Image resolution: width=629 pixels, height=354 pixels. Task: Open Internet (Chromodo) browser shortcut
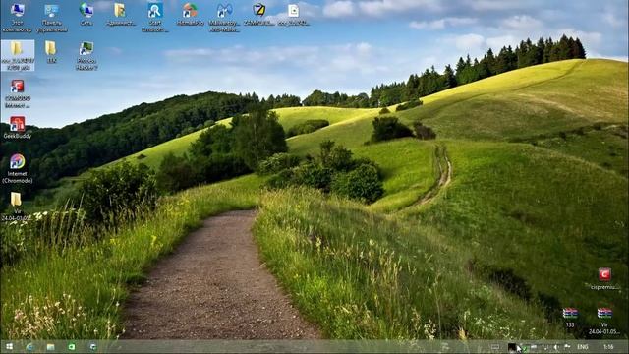pyautogui.click(x=18, y=168)
